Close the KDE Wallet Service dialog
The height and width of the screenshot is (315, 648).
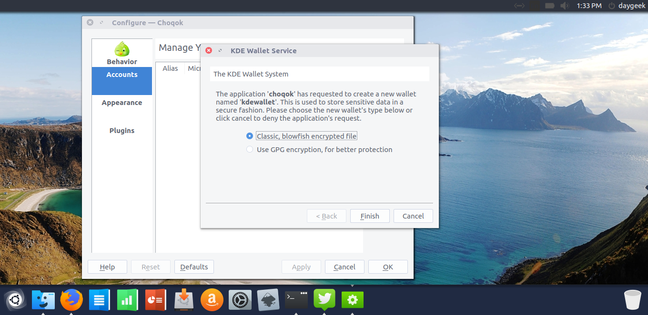tap(209, 50)
